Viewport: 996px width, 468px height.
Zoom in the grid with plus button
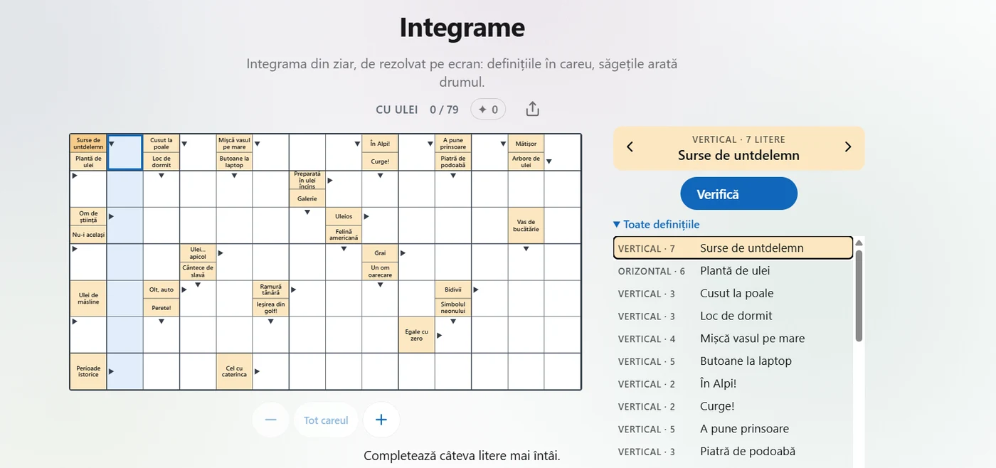click(381, 420)
